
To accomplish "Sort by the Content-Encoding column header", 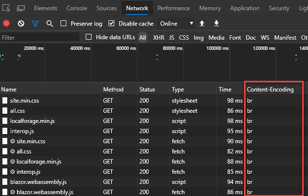I will (270, 90).
